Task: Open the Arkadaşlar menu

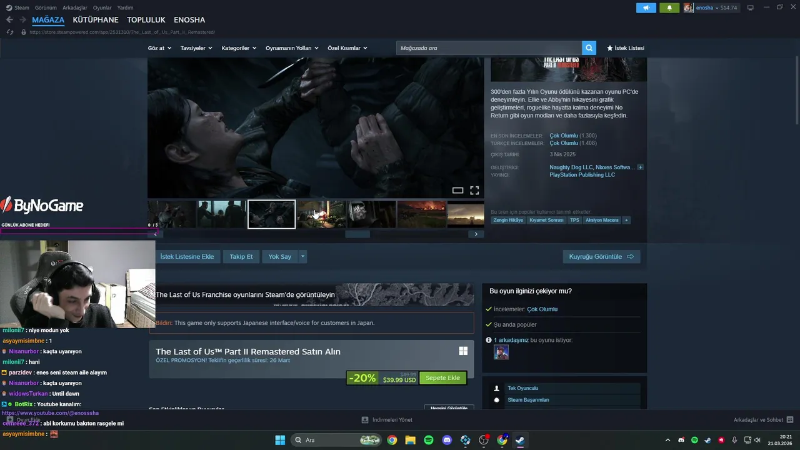Action: pyautogui.click(x=75, y=7)
